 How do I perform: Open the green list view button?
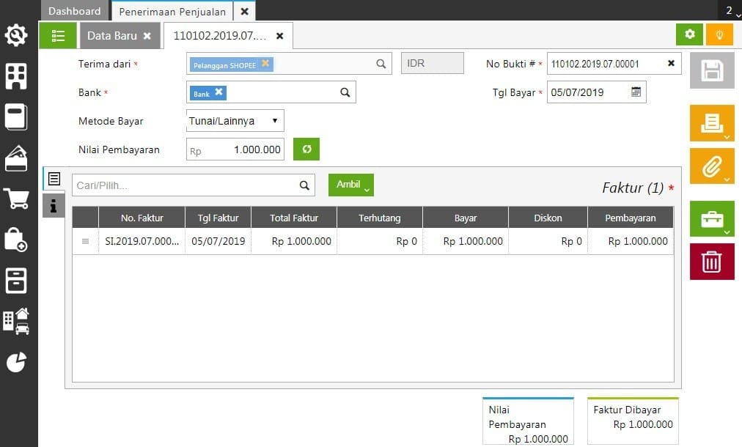tap(58, 35)
